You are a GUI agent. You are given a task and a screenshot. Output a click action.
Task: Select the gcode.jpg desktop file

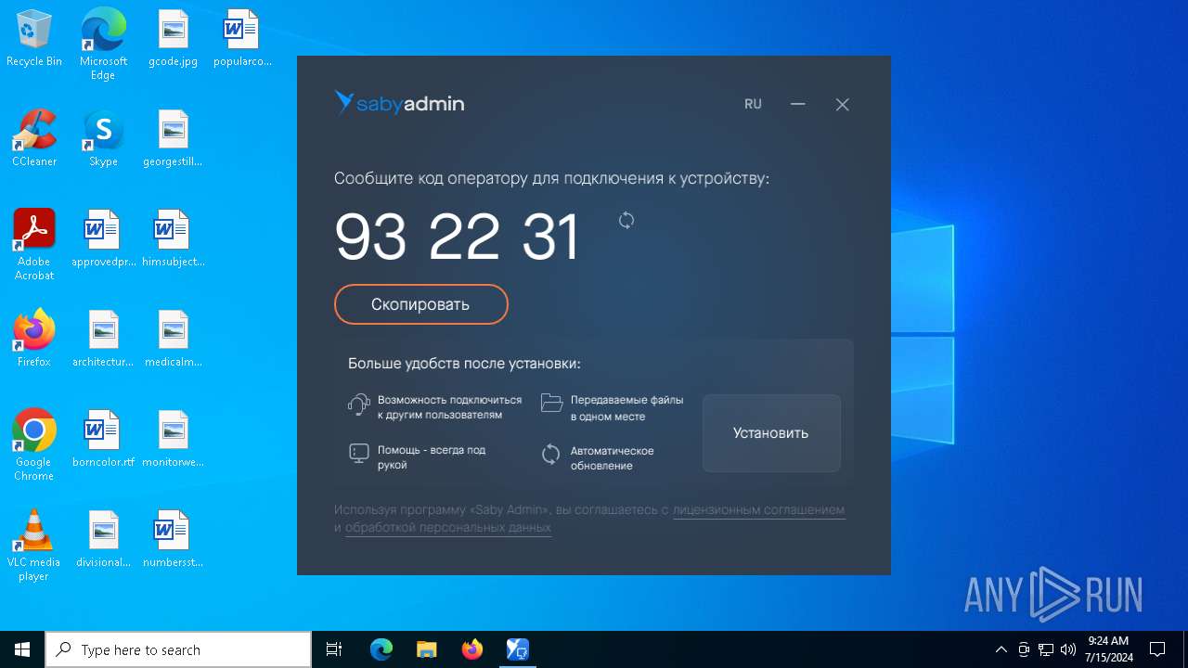click(174, 39)
